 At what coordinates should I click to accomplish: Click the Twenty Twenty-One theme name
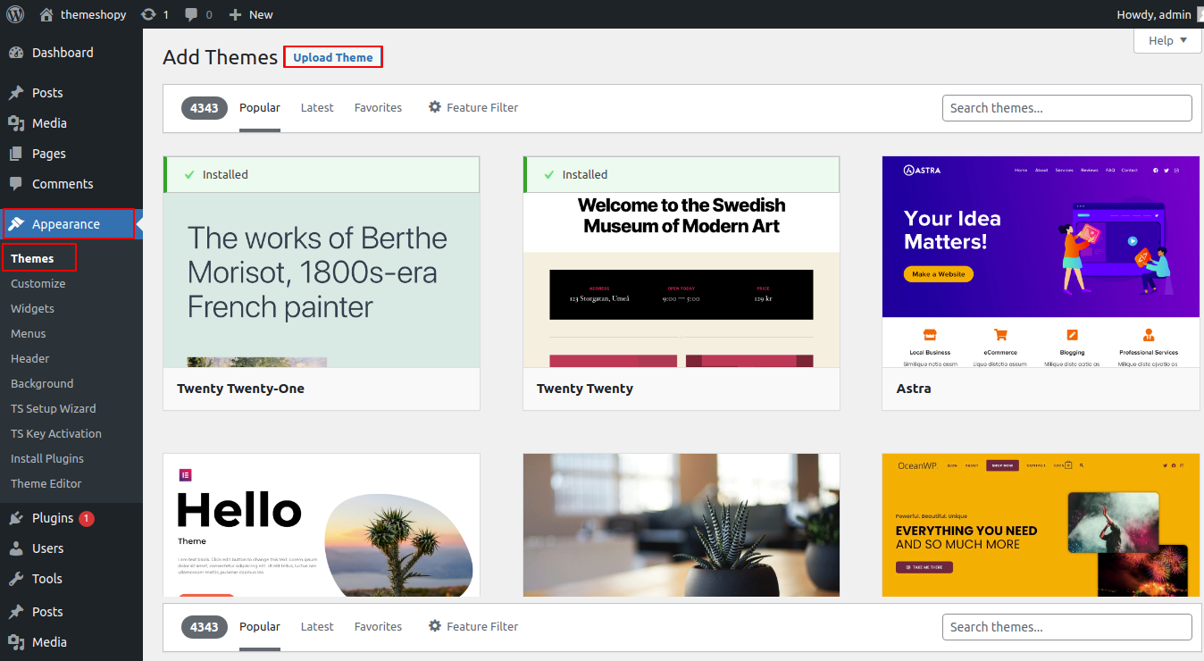241,389
